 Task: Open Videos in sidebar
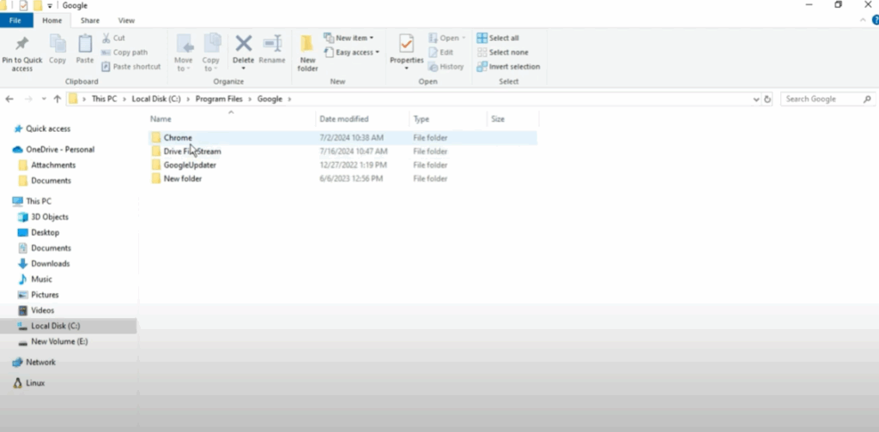[x=36, y=310]
